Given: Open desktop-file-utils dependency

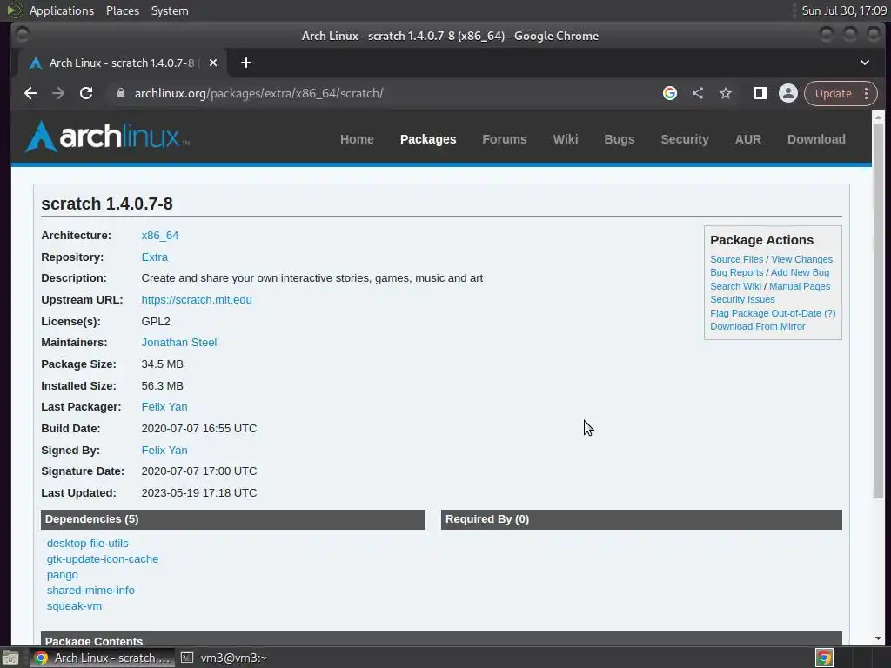Looking at the screenshot, I should [x=88, y=543].
